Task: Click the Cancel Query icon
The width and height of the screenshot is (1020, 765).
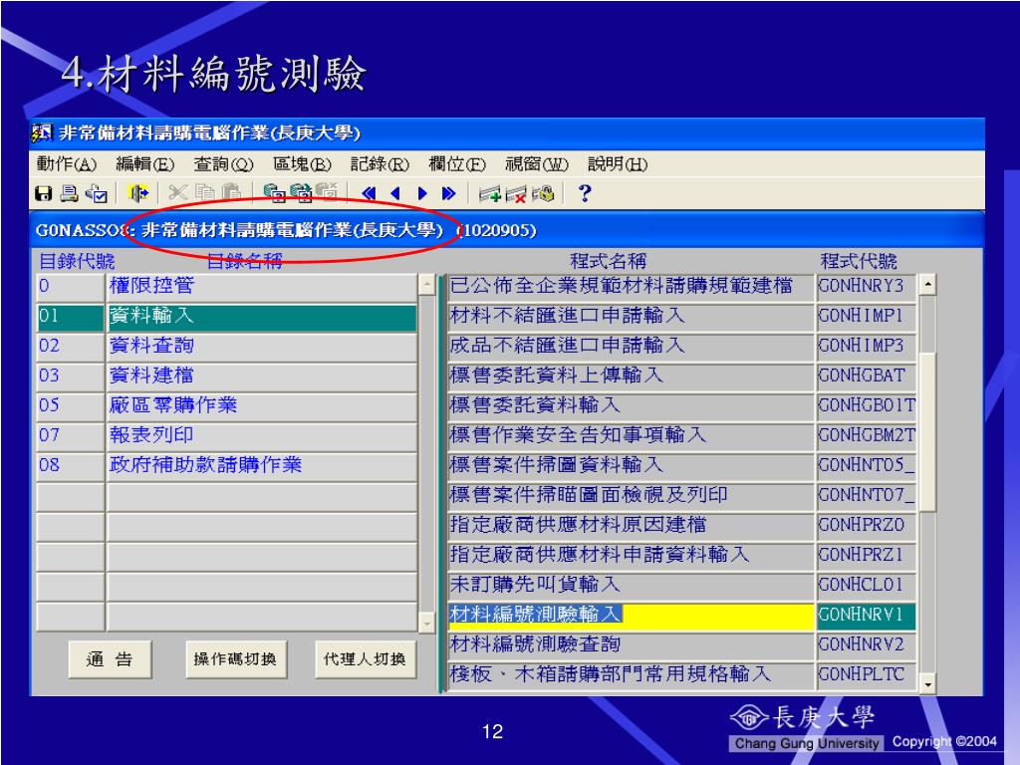Action: click(327, 193)
